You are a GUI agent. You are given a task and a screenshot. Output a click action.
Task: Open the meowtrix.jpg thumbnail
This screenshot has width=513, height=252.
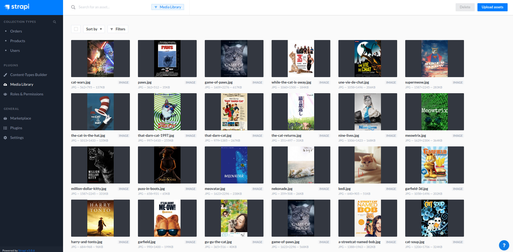435,112
